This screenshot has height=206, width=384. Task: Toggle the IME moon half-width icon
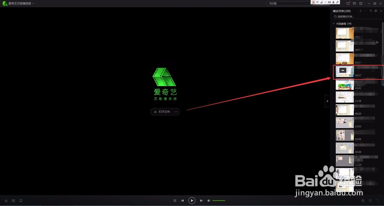321,2
